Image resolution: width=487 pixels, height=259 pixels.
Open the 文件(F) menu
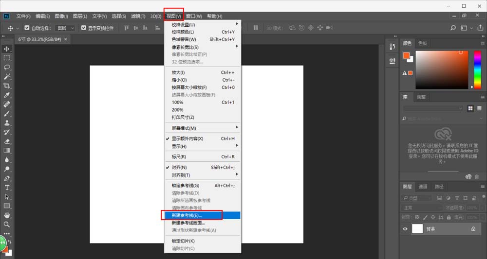click(23, 16)
